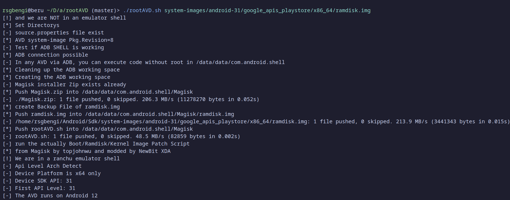The image size is (510, 200).
Task: Click the "Cleaning up the ADB working space" line
Action: tap(67, 70)
